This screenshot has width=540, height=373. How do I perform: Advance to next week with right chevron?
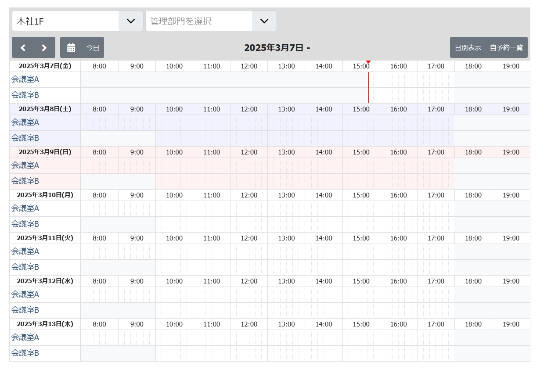point(44,48)
